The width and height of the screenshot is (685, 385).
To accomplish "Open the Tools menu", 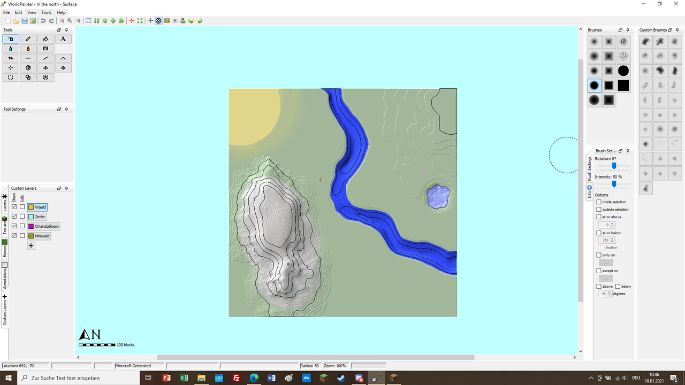I will click(x=47, y=12).
